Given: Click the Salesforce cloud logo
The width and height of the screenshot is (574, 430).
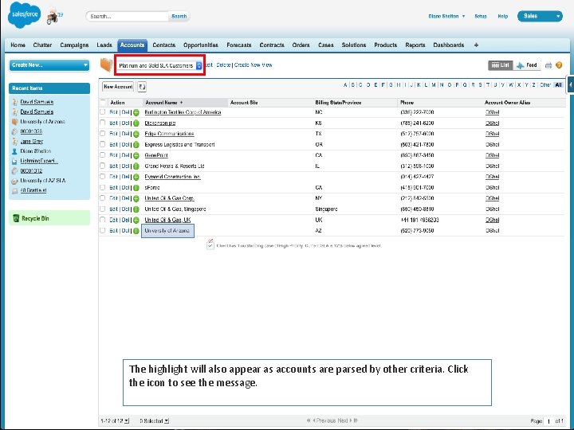Looking at the screenshot, I should pos(24,14).
